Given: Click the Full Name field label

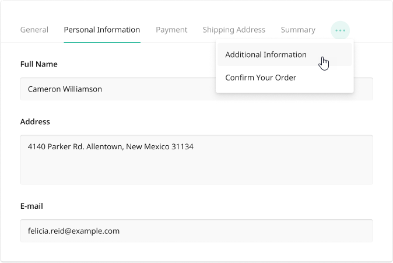Looking at the screenshot, I should (38, 64).
